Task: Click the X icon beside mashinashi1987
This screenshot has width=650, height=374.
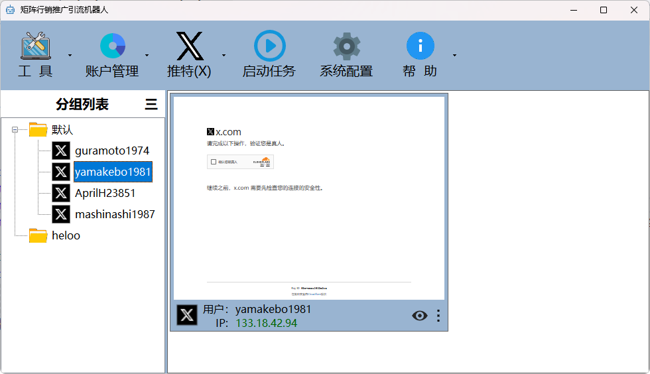Action: tap(61, 214)
